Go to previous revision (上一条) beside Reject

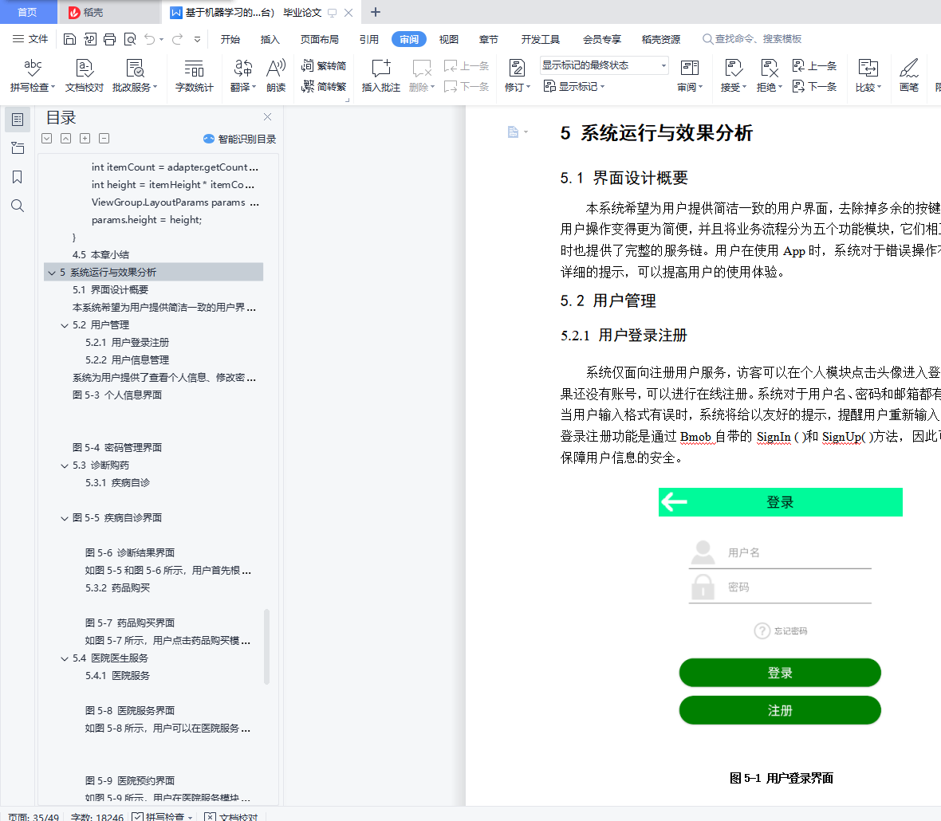click(814, 65)
